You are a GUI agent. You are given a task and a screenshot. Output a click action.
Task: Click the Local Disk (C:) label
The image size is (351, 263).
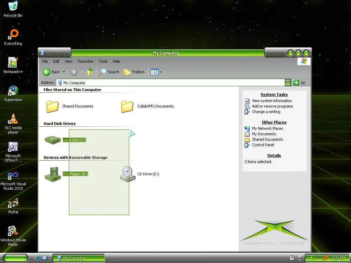coord(74,140)
